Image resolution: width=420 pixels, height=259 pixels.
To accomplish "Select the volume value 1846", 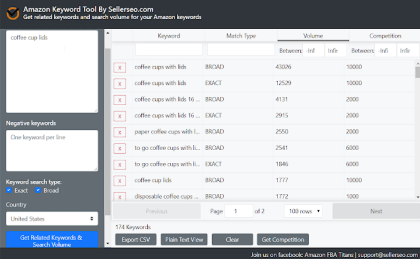I will coord(282,164).
